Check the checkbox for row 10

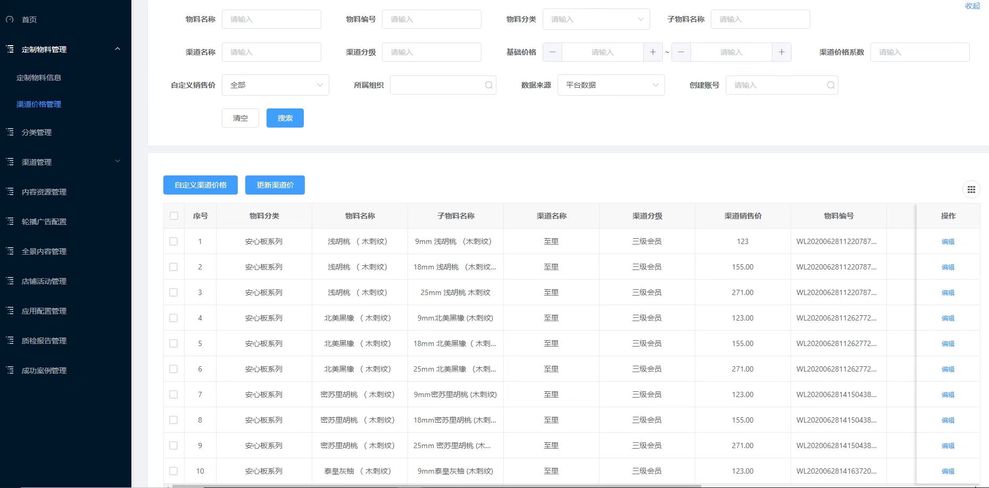[173, 471]
